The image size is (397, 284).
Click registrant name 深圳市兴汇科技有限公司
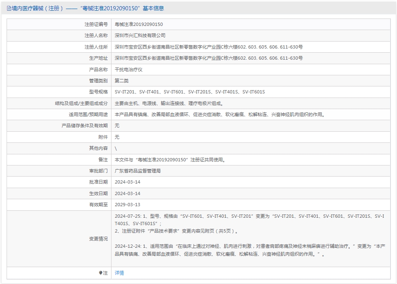(140, 35)
